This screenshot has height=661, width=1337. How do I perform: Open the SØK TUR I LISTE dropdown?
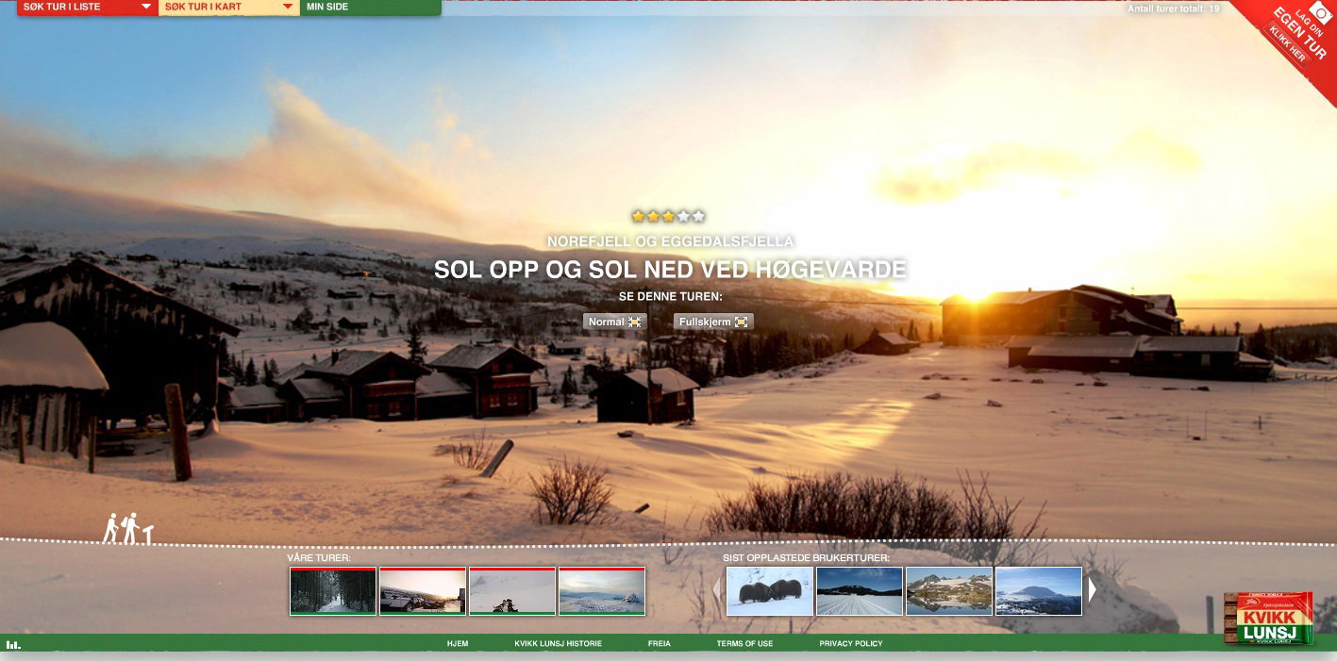coord(87,7)
